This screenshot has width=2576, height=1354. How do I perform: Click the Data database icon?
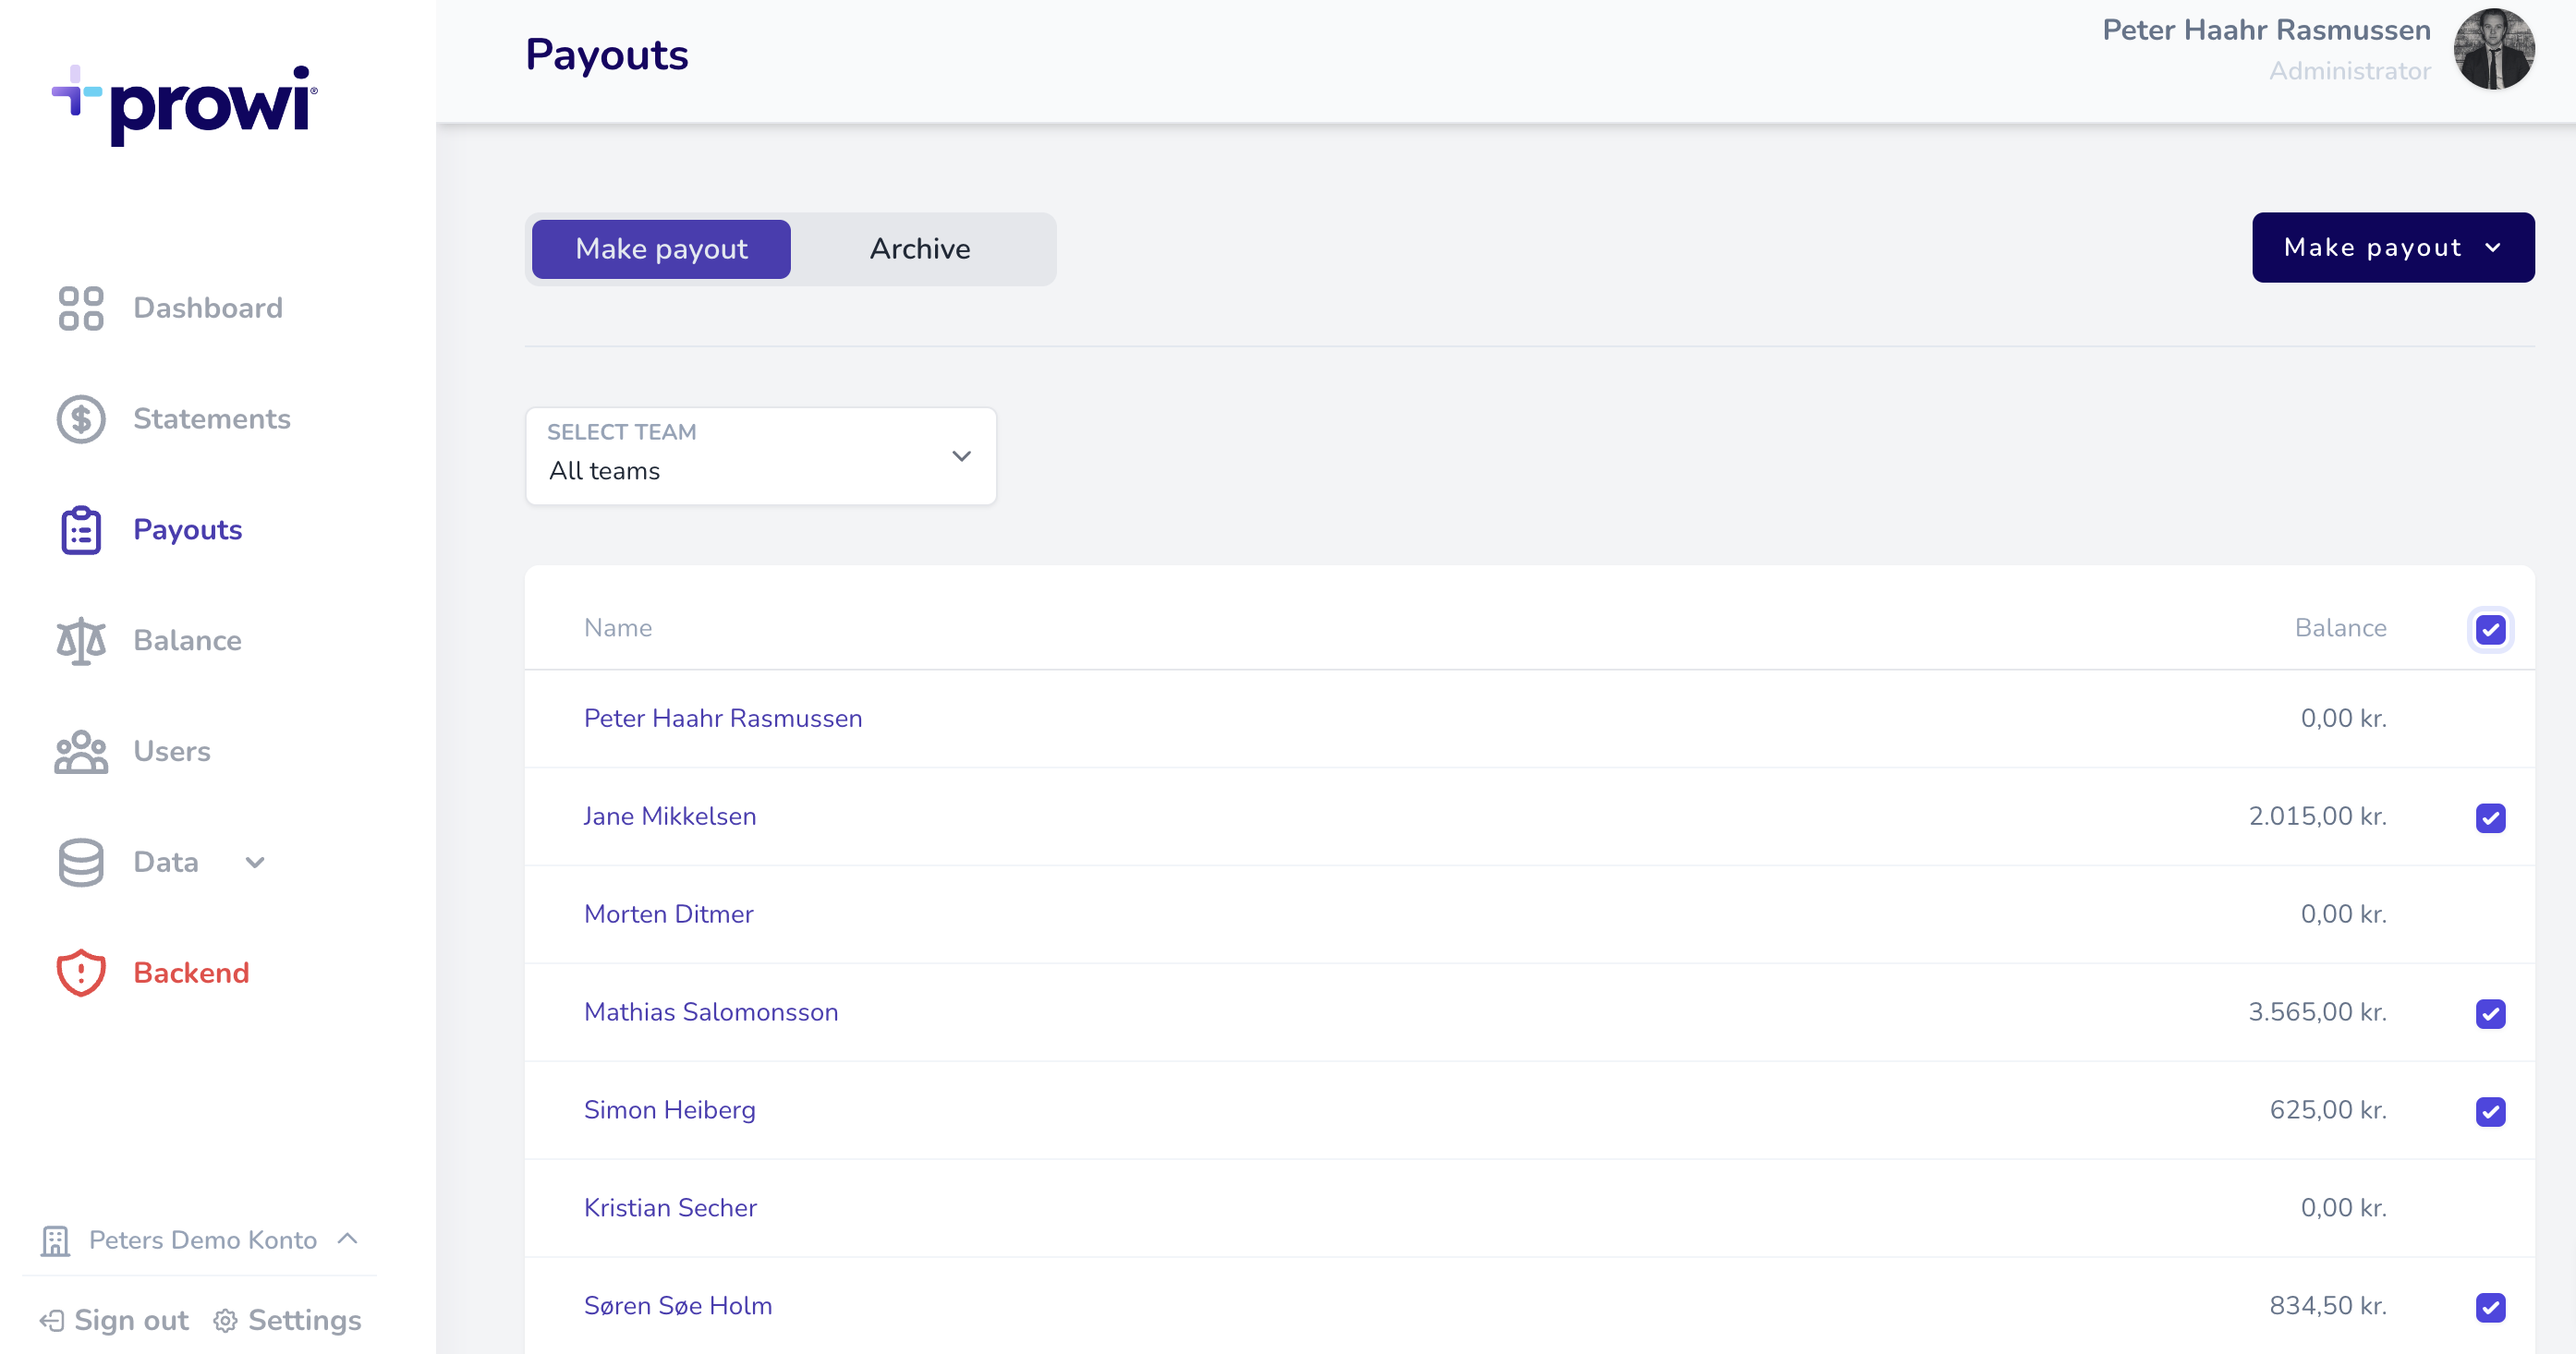(80, 862)
